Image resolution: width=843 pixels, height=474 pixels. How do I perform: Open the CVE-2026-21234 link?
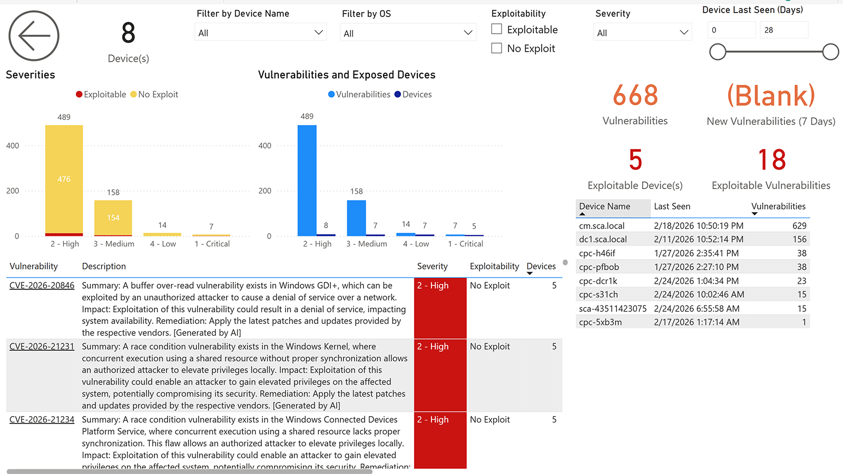pyautogui.click(x=42, y=420)
